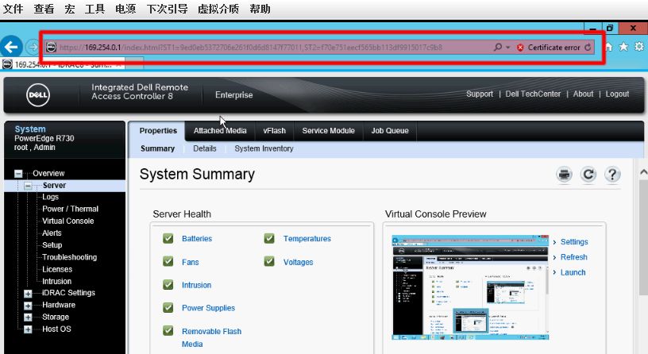
Task: Launch the Virtual Console
Action: point(573,272)
